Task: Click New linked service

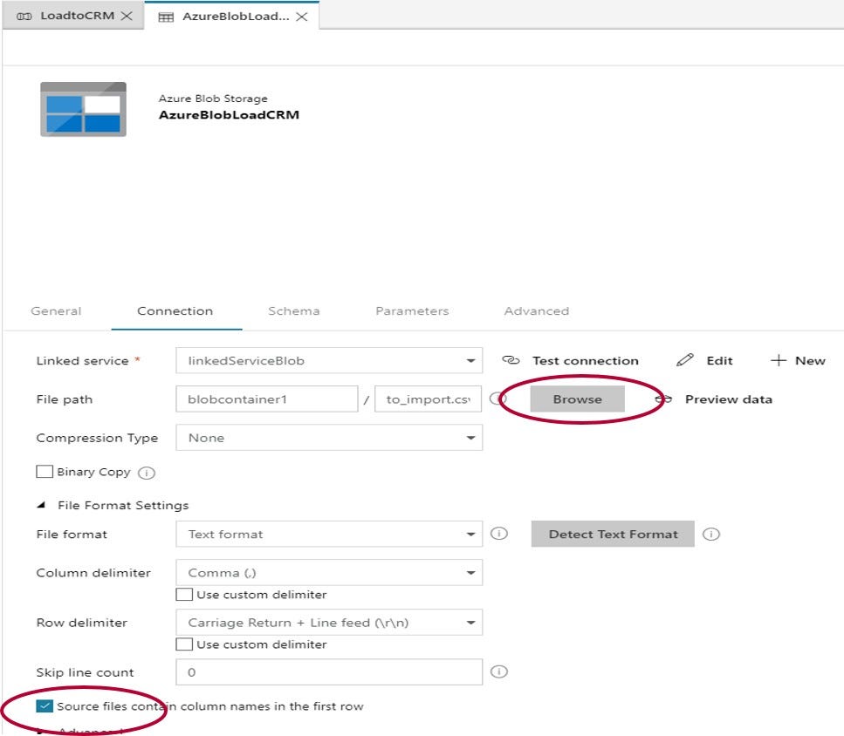Action: (810, 361)
